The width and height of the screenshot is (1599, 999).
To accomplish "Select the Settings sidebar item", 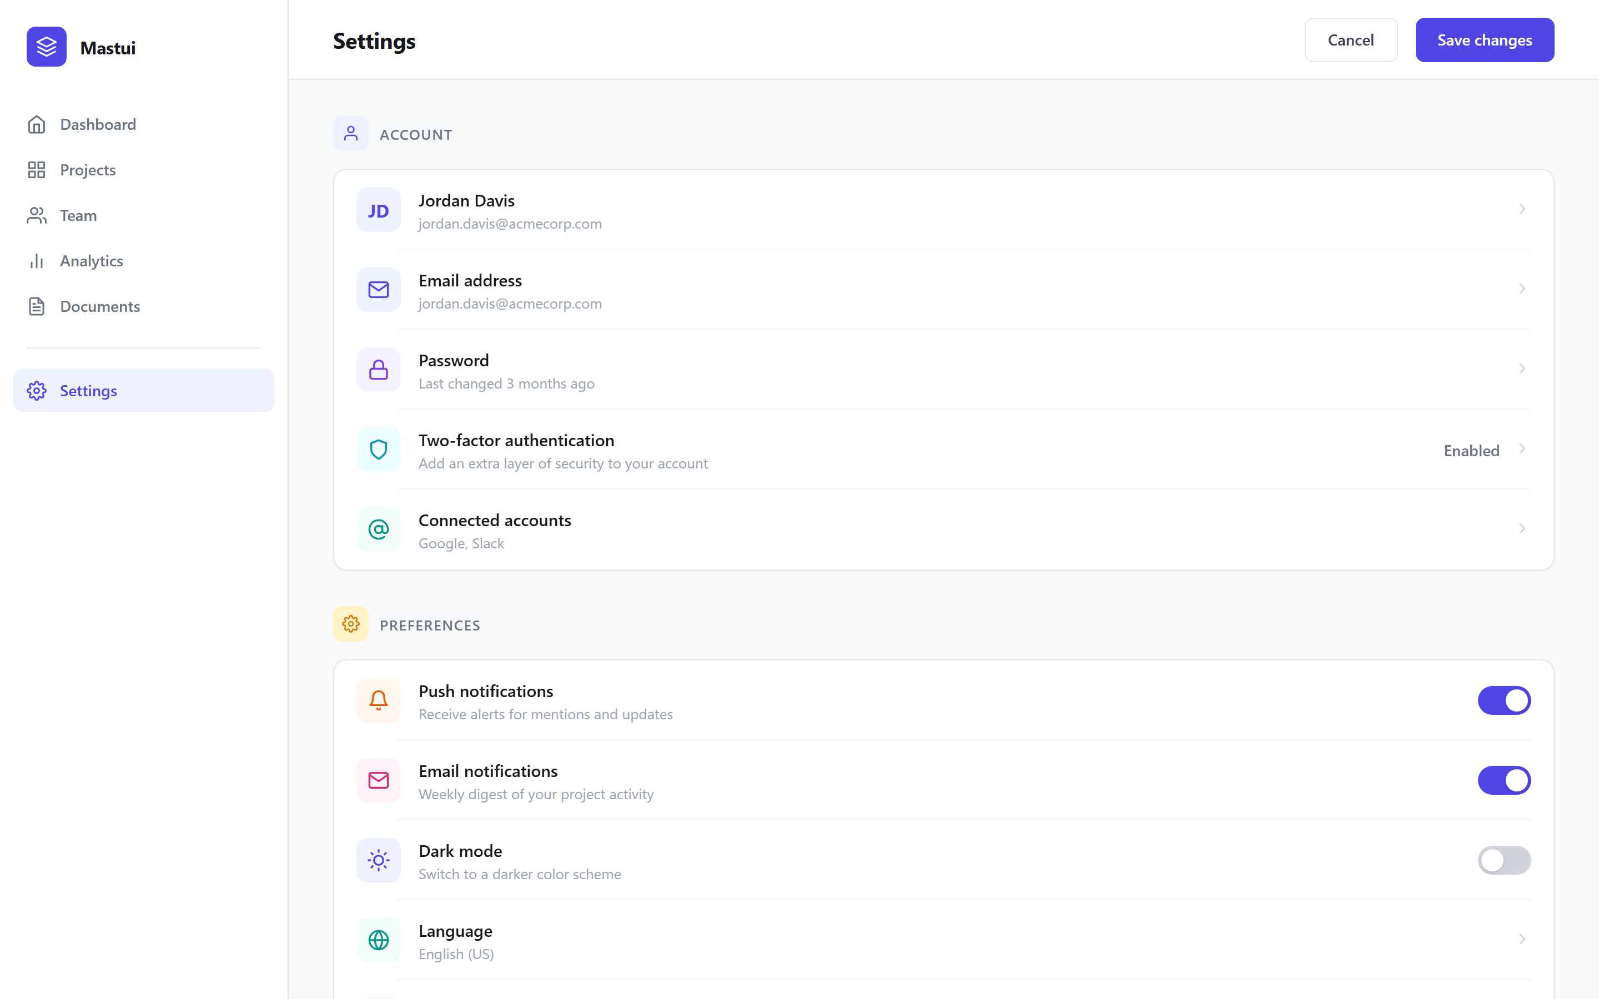I will click(x=143, y=391).
